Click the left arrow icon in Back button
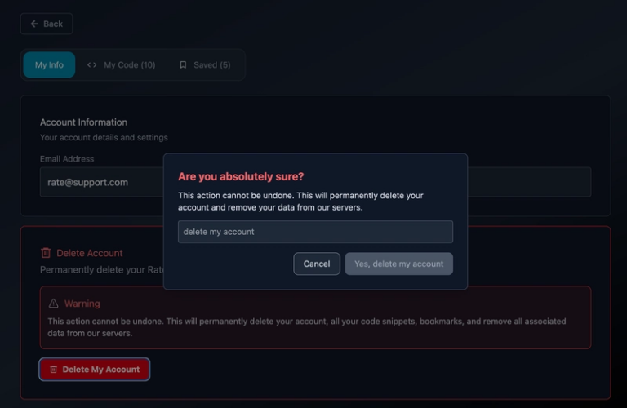627x408 pixels. [34, 24]
